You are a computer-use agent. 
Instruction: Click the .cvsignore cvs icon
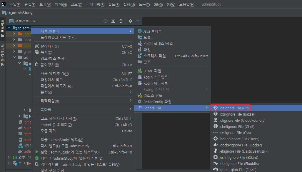coord(215,133)
